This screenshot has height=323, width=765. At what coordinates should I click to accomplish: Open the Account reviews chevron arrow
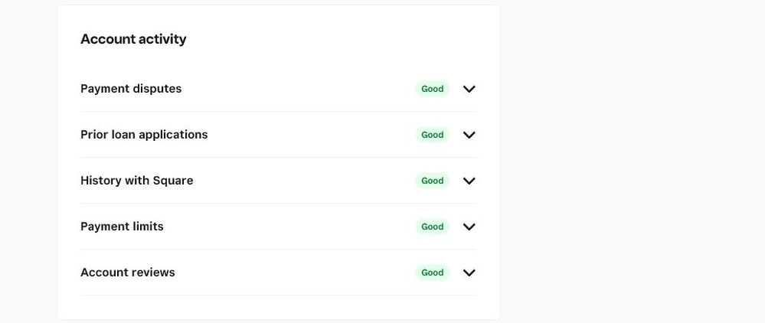click(x=469, y=272)
